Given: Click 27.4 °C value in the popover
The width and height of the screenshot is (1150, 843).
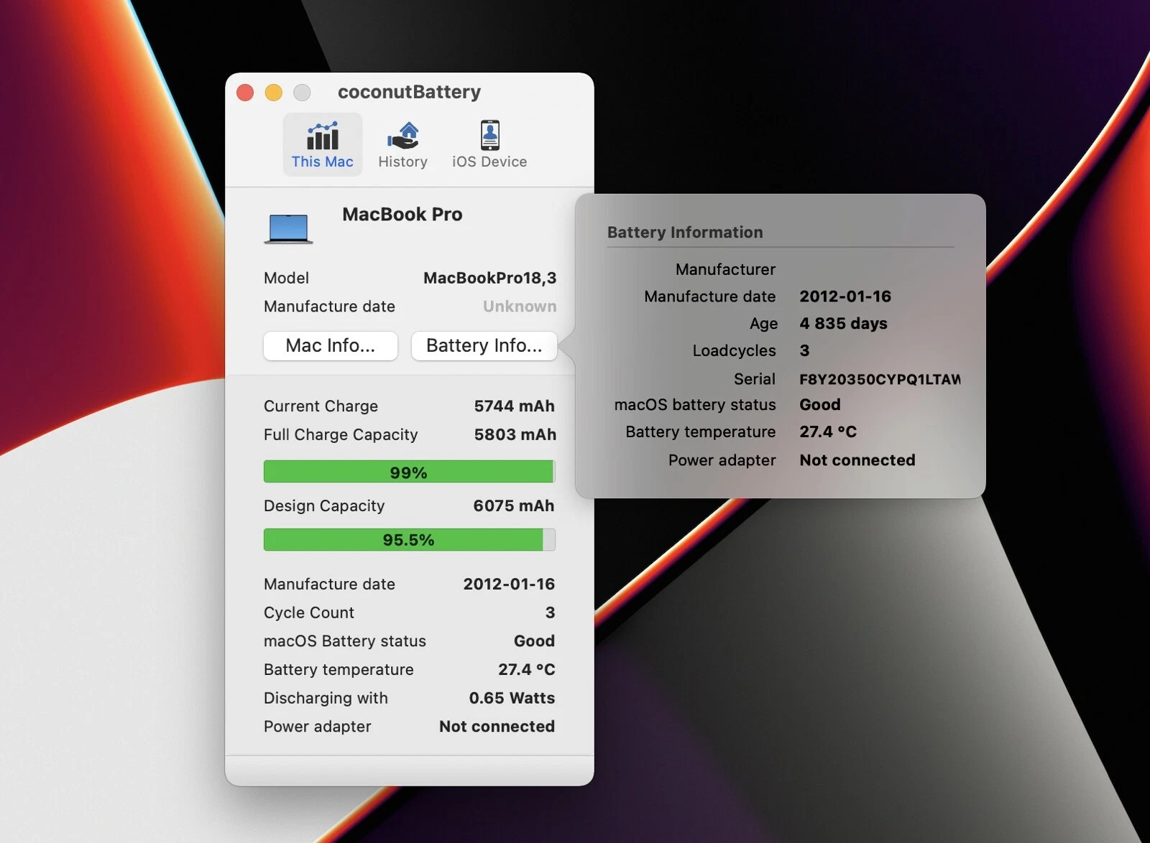Looking at the screenshot, I should [828, 432].
